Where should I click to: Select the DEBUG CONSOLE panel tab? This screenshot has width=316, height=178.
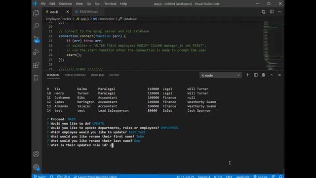[x=75, y=75]
